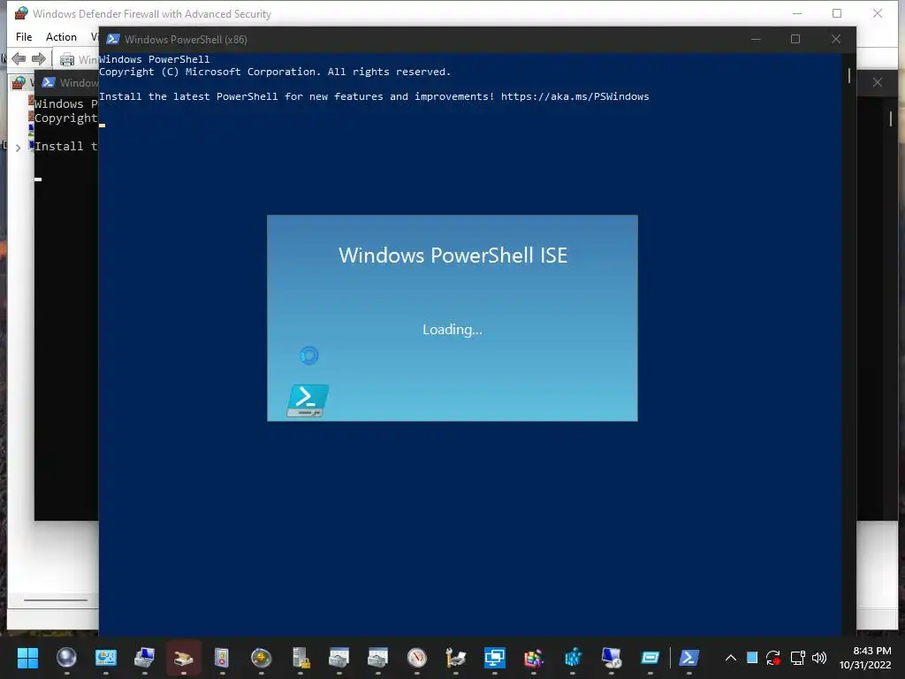Open the wrench and printer taskbar app
Image resolution: width=905 pixels, height=679 pixels.
[x=455, y=658]
